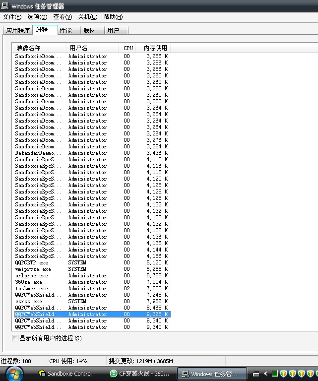The width and height of the screenshot is (318, 381).
Task: Click the 5,288 K memory value
Action: [x=157, y=269]
